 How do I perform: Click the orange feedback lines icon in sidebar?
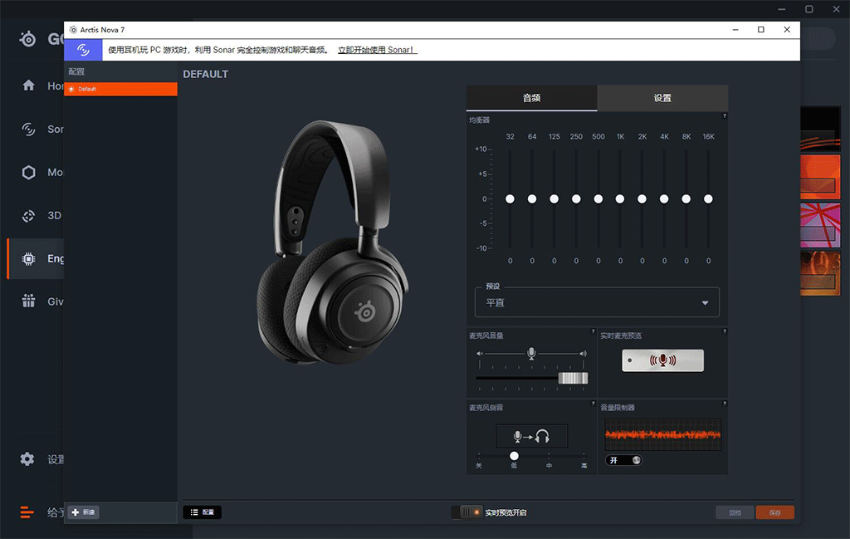[x=27, y=512]
